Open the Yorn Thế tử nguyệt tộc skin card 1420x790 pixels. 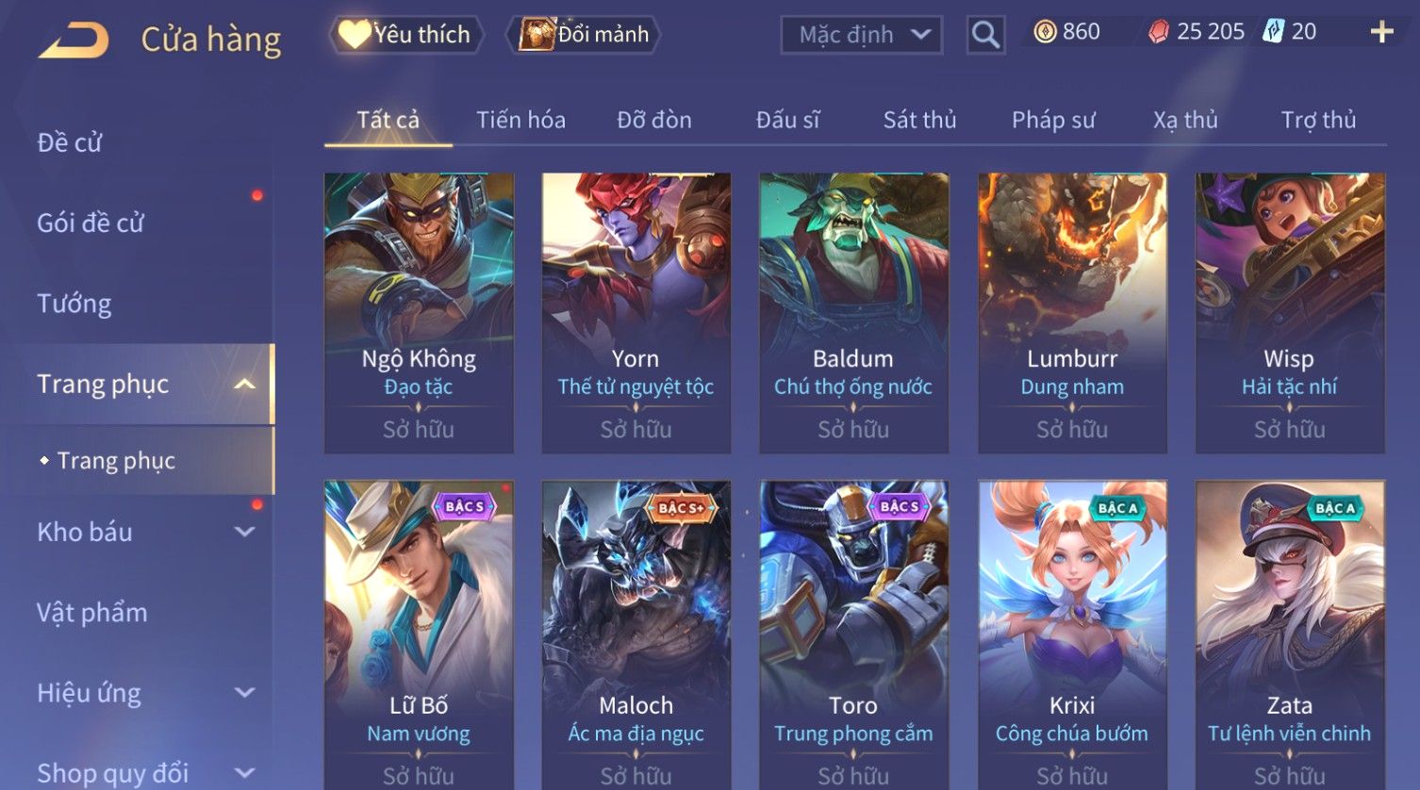pos(636,313)
